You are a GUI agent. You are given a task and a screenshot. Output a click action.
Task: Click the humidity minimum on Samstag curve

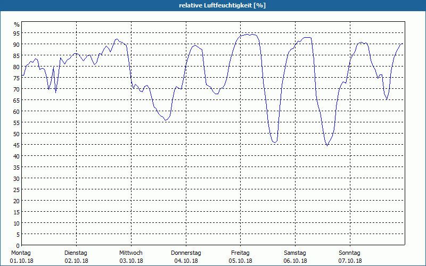point(327,145)
